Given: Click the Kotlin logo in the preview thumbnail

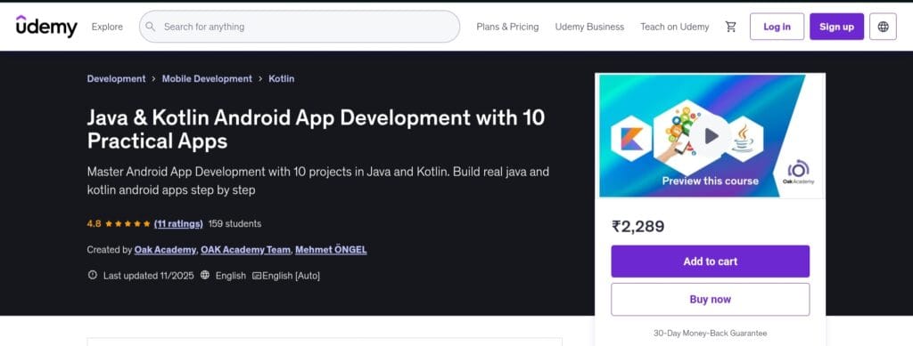Looking at the screenshot, I should tap(631, 138).
